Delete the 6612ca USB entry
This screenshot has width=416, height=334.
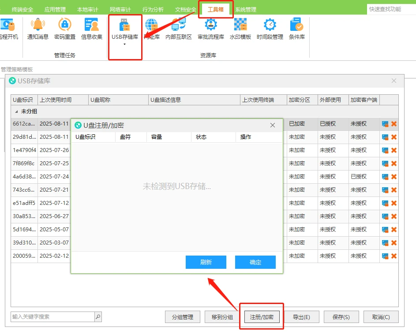click(x=394, y=124)
